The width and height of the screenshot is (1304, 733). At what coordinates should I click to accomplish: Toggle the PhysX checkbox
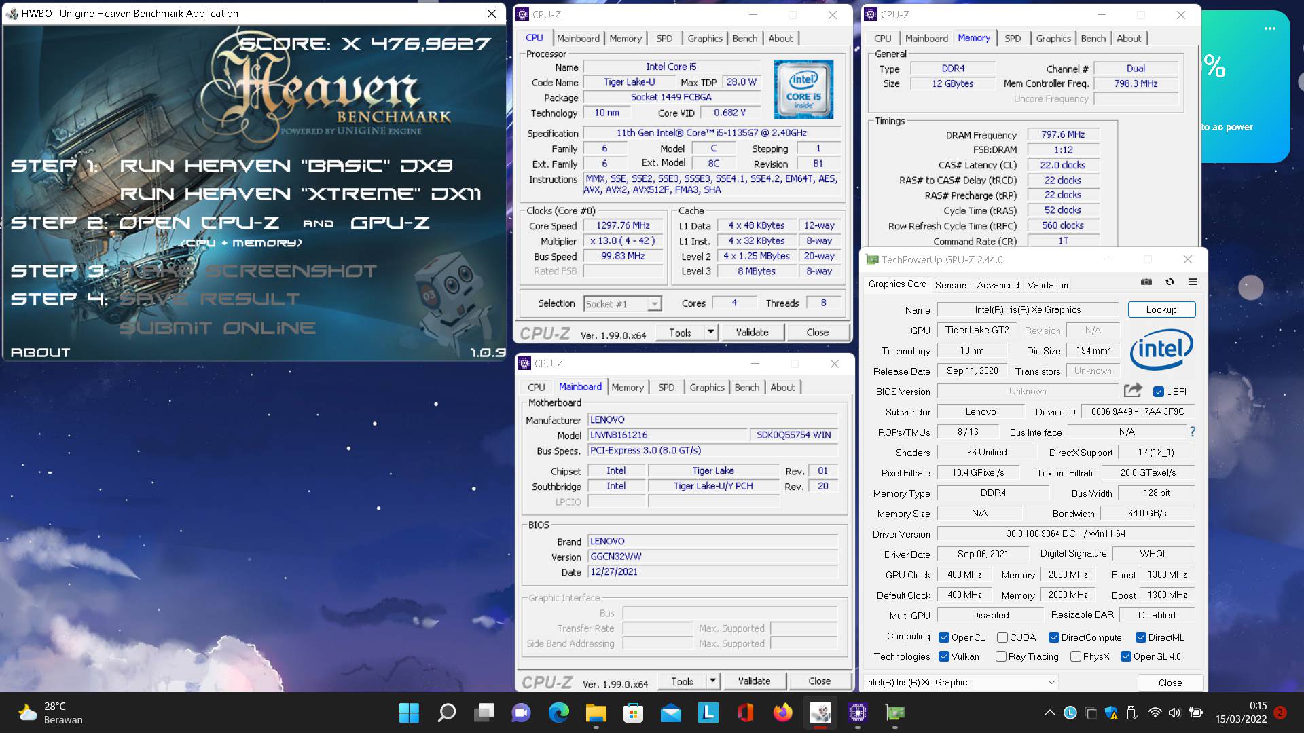point(1075,656)
